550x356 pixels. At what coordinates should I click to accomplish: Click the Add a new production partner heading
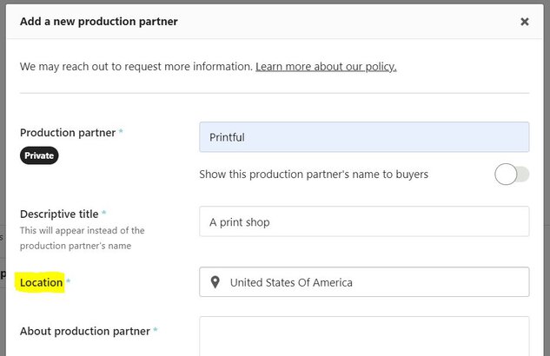coord(98,22)
